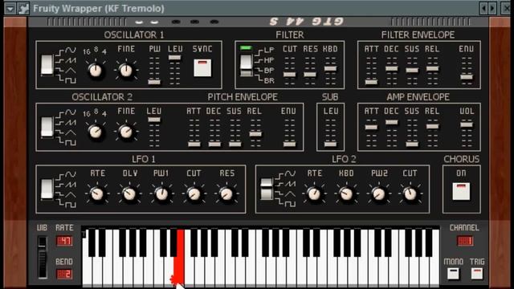The width and height of the screenshot is (514, 289).
Task: Select triangle waveform icon in LFO 1
Action: tap(71, 194)
